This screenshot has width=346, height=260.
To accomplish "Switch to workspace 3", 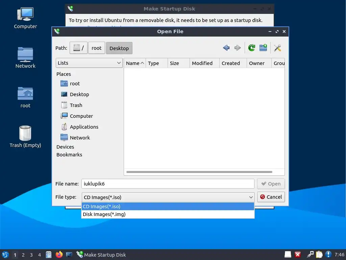I will point(31,255).
